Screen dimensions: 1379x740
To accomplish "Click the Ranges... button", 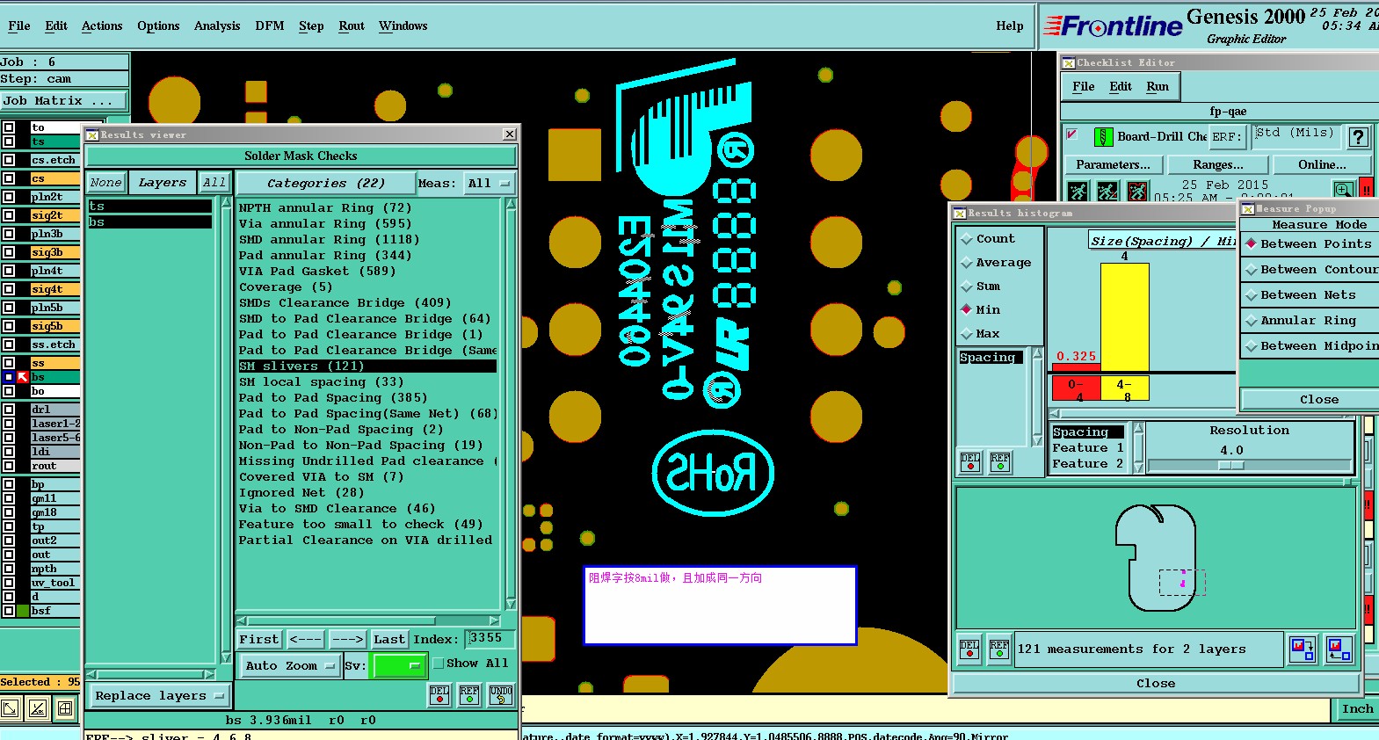I will pos(1218,164).
